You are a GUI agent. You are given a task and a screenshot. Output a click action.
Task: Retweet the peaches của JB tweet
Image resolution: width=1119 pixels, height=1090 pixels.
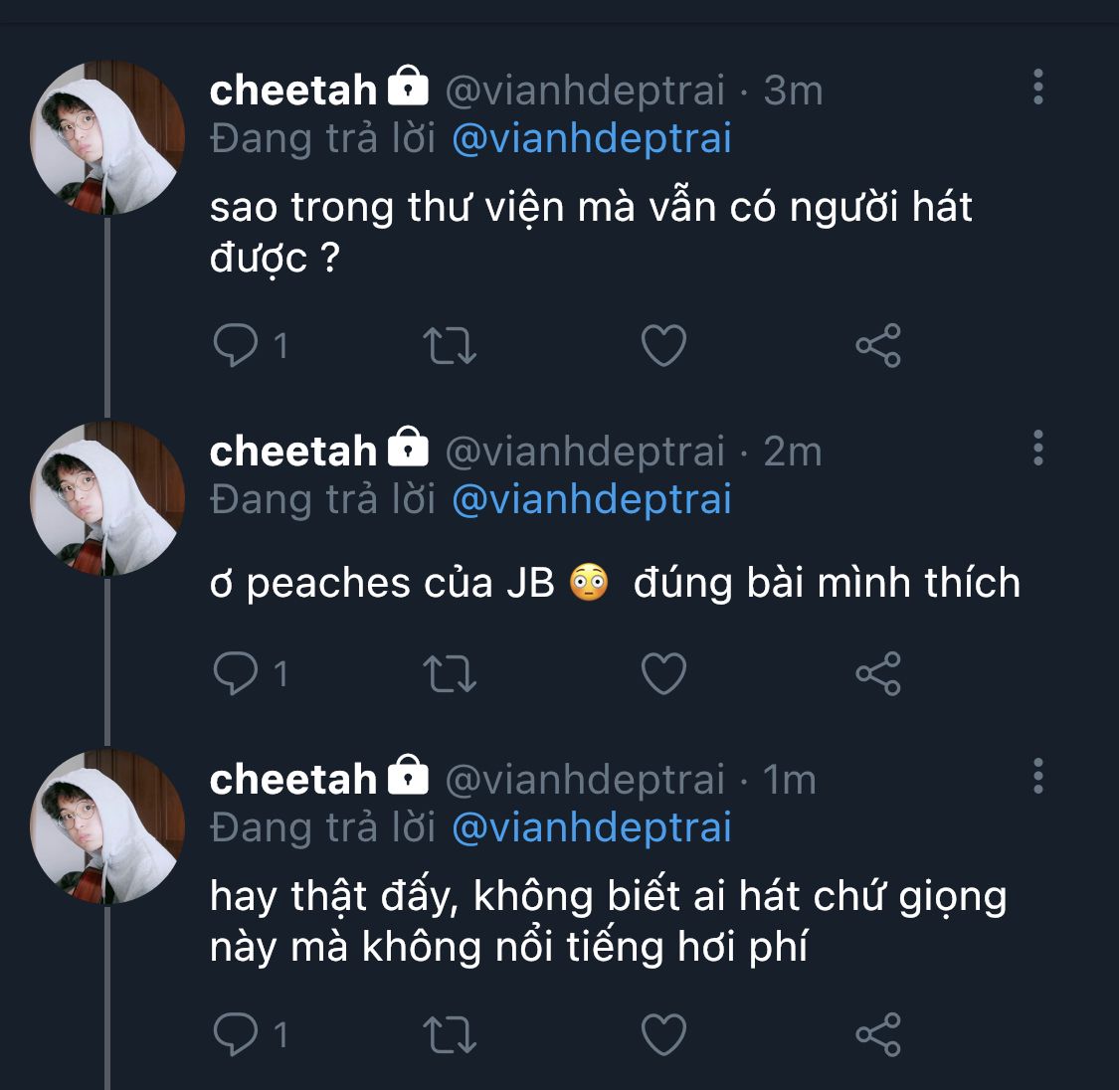click(x=450, y=674)
